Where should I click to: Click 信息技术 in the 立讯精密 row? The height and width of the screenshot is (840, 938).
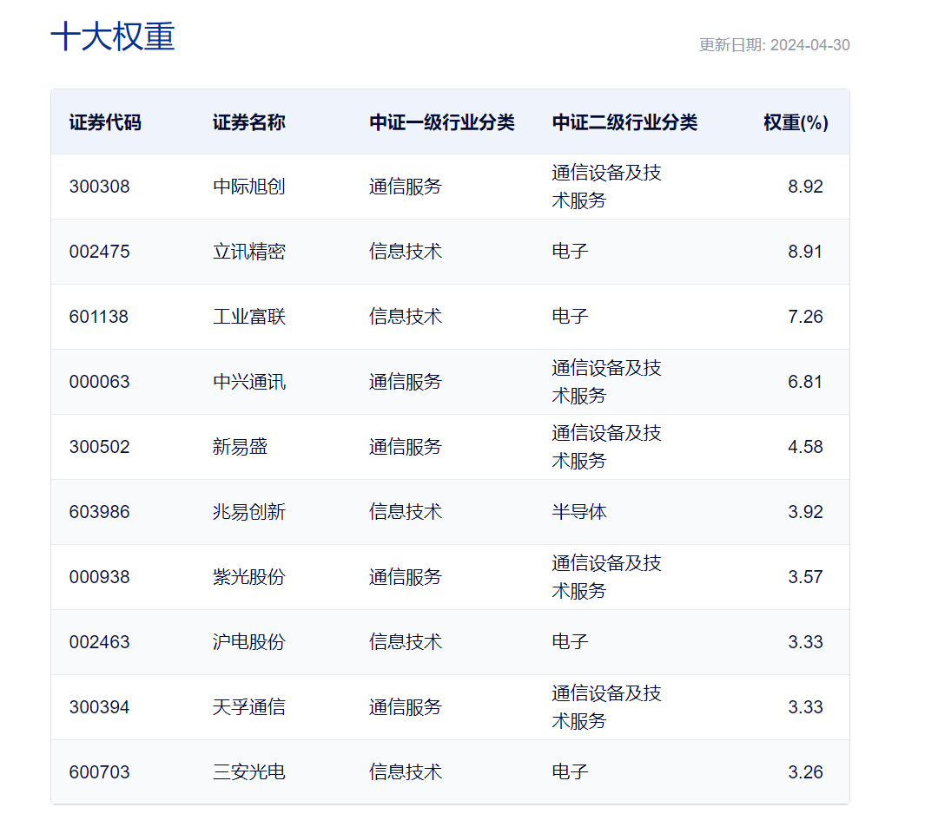tap(405, 252)
